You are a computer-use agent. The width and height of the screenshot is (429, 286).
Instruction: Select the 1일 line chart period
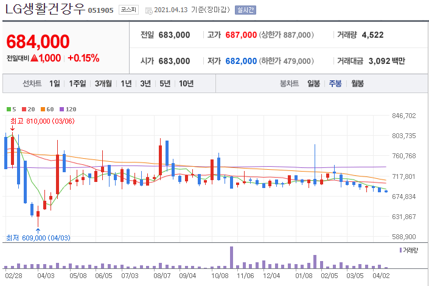point(54,83)
